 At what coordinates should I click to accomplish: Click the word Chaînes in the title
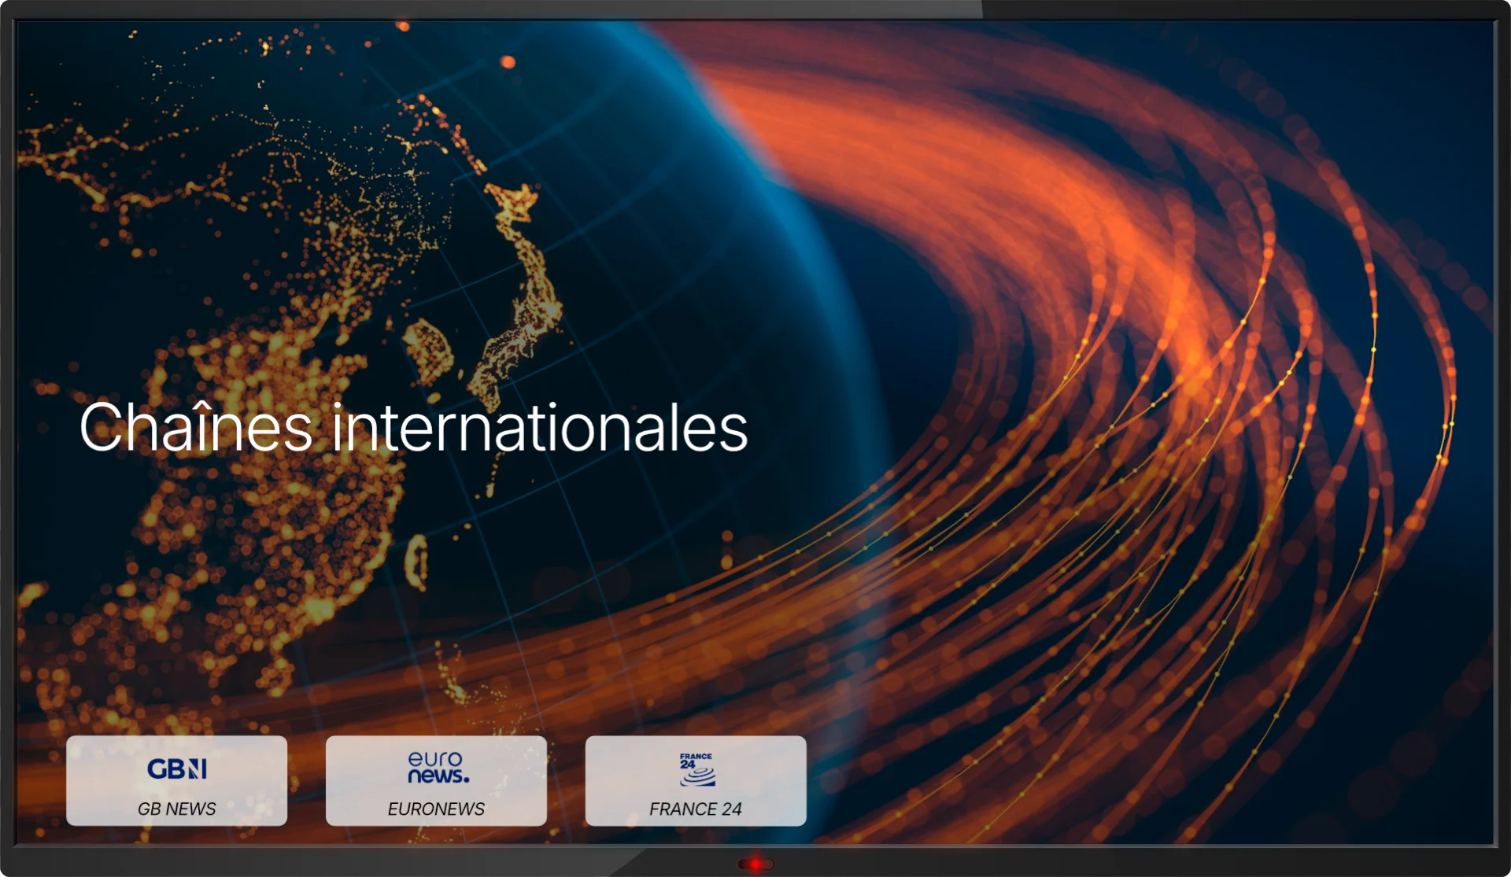(x=196, y=428)
